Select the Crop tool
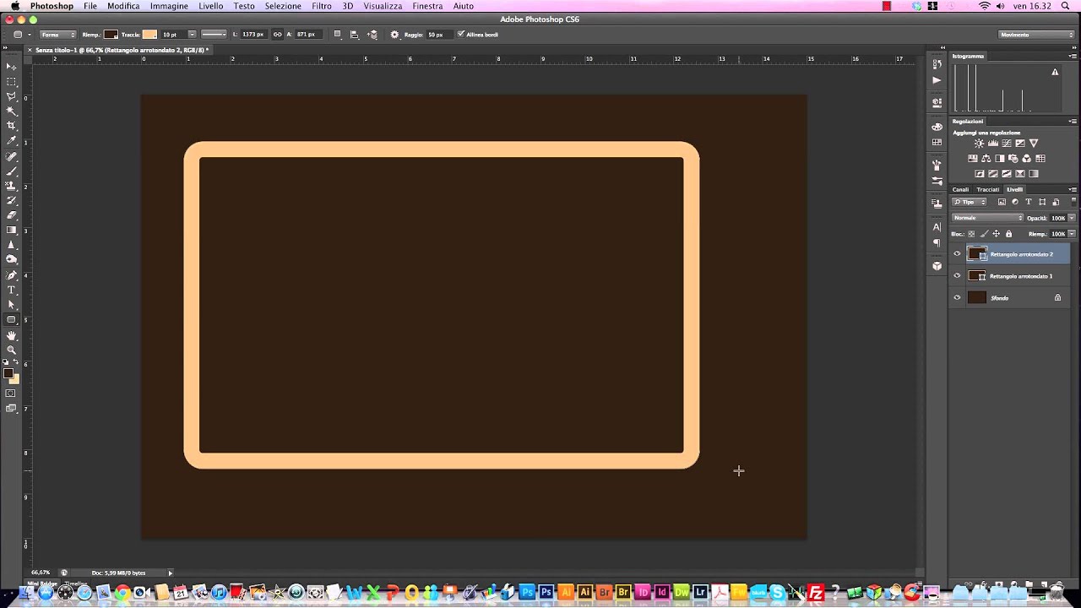This screenshot has width=1081, height=608. click(x=12, y=126)
